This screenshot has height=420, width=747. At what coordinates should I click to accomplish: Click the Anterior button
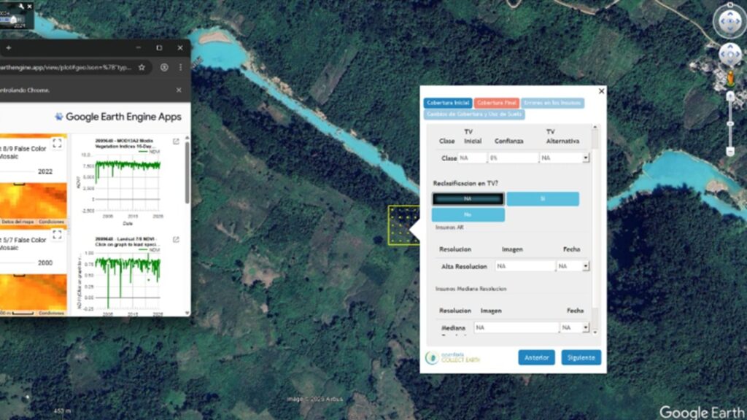pyautogui.click(x=536, y=357)
